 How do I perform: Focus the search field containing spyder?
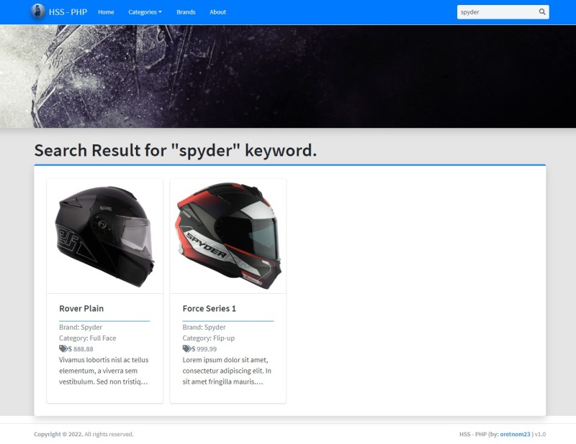pos(498,12)
